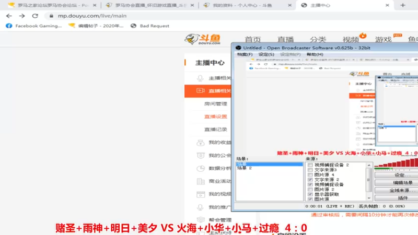The height and width of the screenshot is (235, 418).
Task: Open the 档案(F) menu in OBS
Action: 245,54
